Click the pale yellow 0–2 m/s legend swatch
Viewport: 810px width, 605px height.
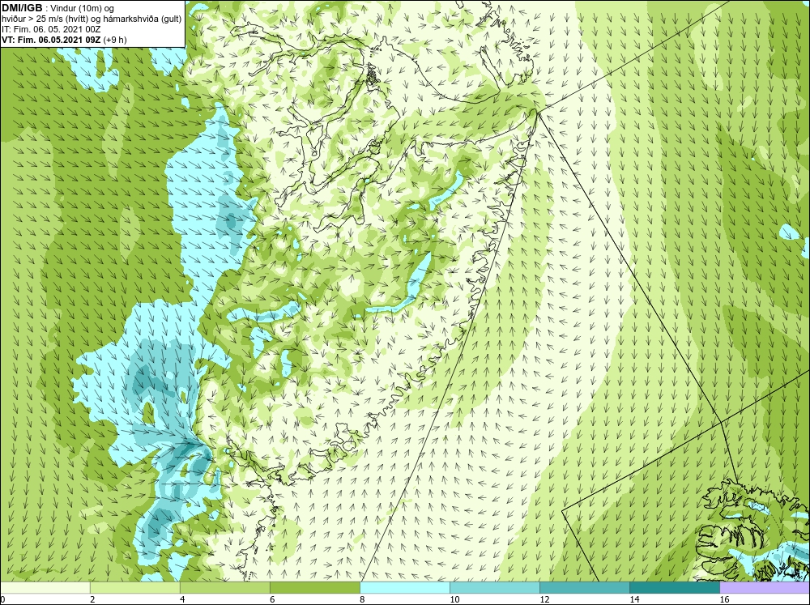click(x=45, y=587)
